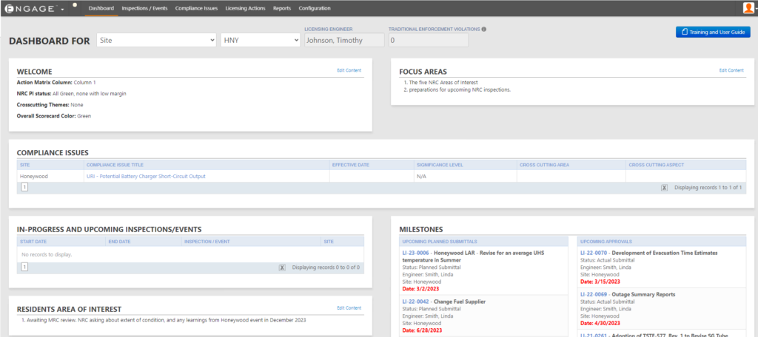
Task: Open the user profile avatar menu
Action: click(748, 8)
